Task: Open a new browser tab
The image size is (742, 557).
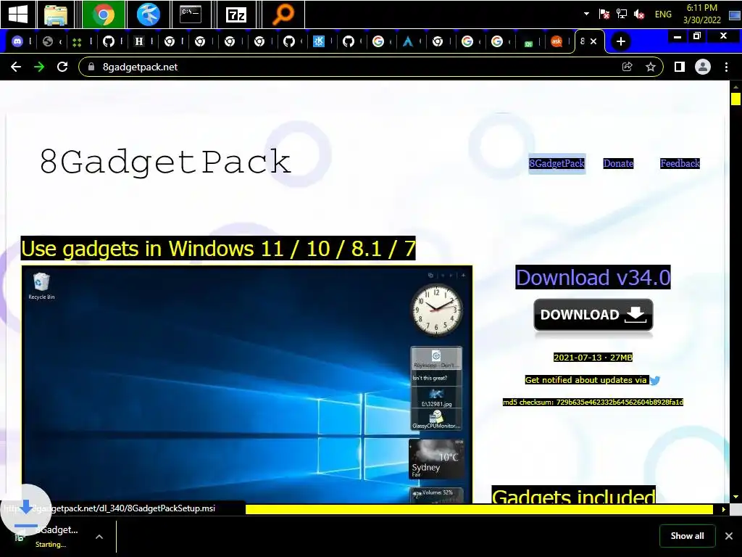Action: 620,41
